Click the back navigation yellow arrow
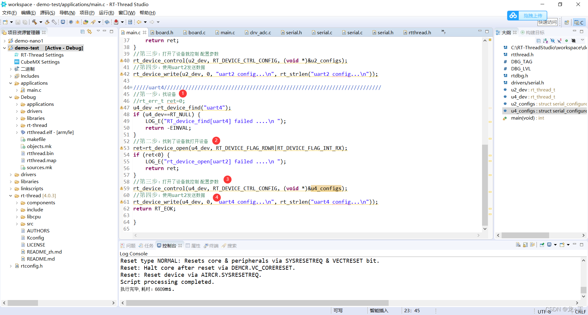588x315 pixels. 139,22
